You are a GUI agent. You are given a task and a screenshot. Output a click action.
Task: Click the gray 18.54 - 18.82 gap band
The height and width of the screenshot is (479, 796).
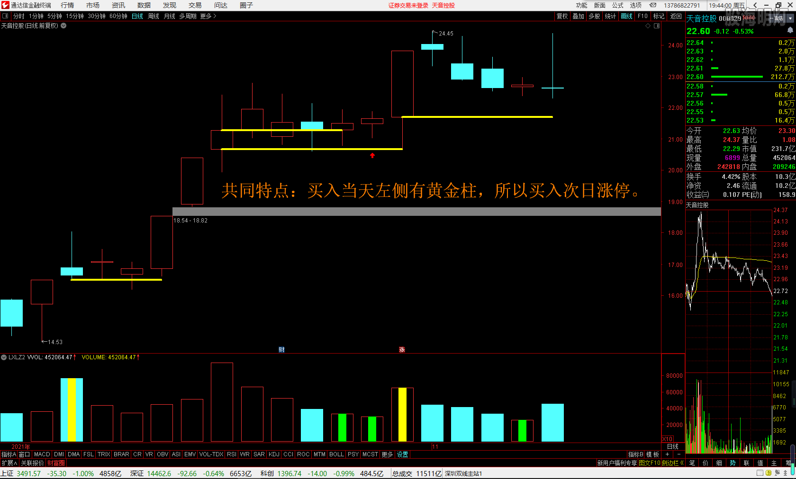[416, 212]
